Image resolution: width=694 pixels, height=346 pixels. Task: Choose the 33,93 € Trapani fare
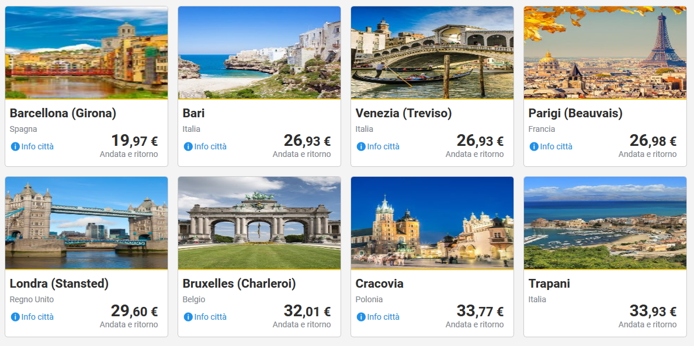(653, 312)
